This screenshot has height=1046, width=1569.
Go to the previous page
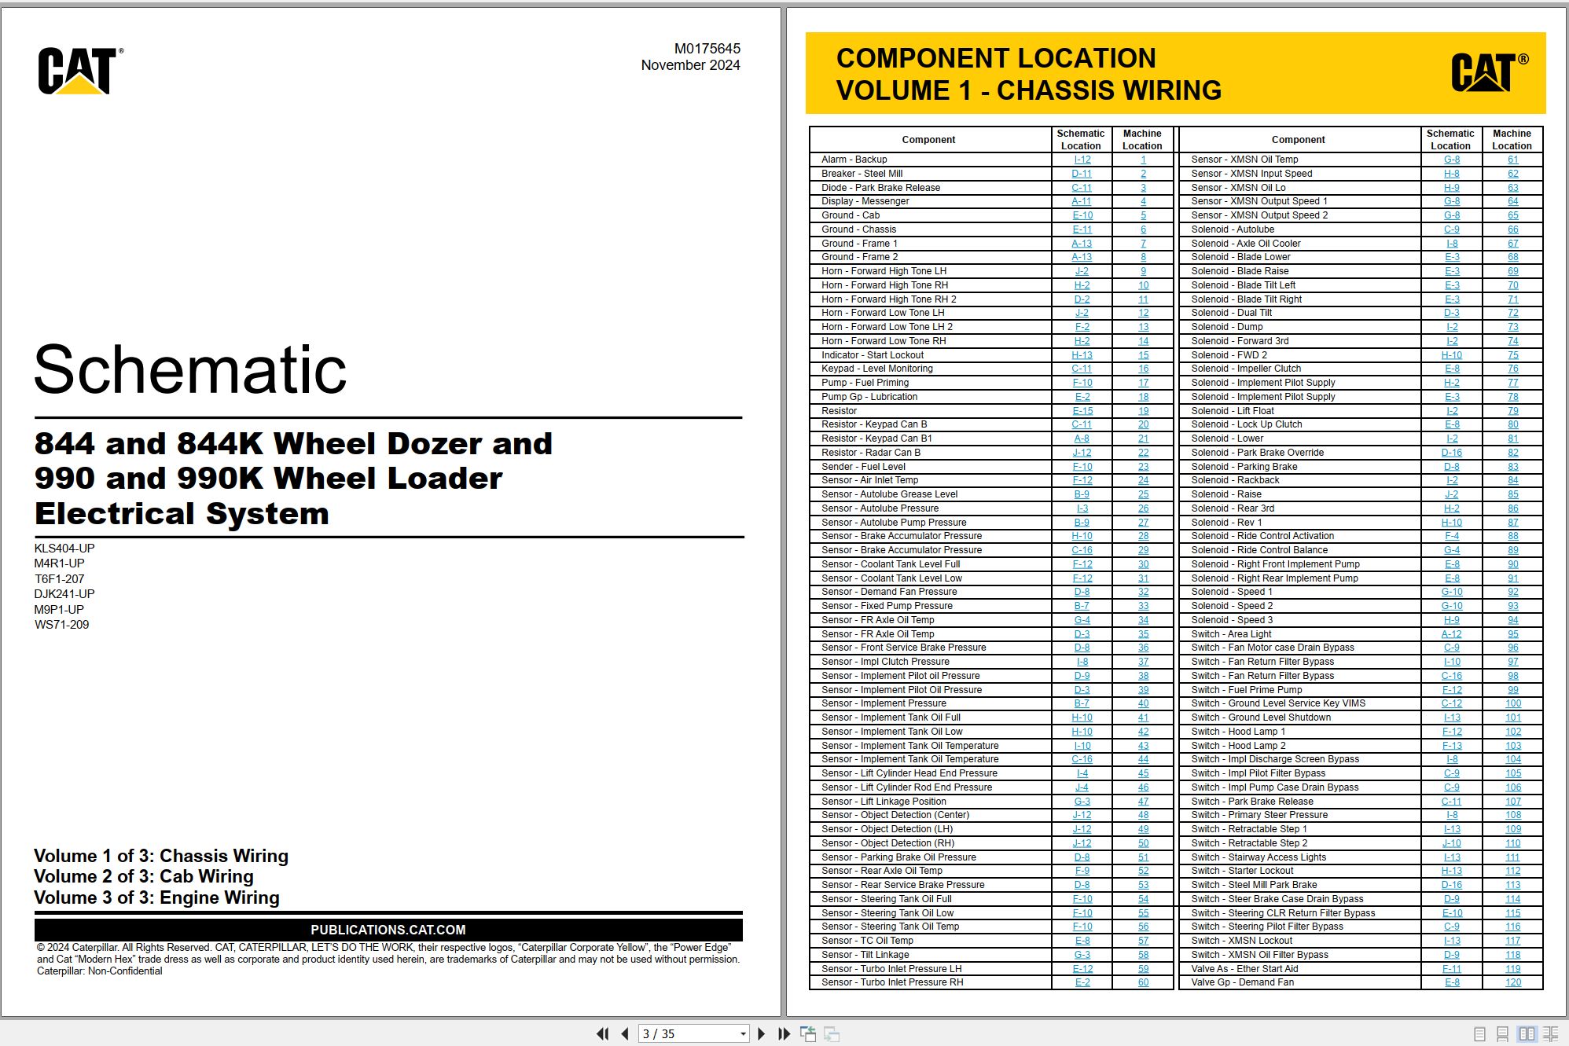click(x=625, y=1034)
